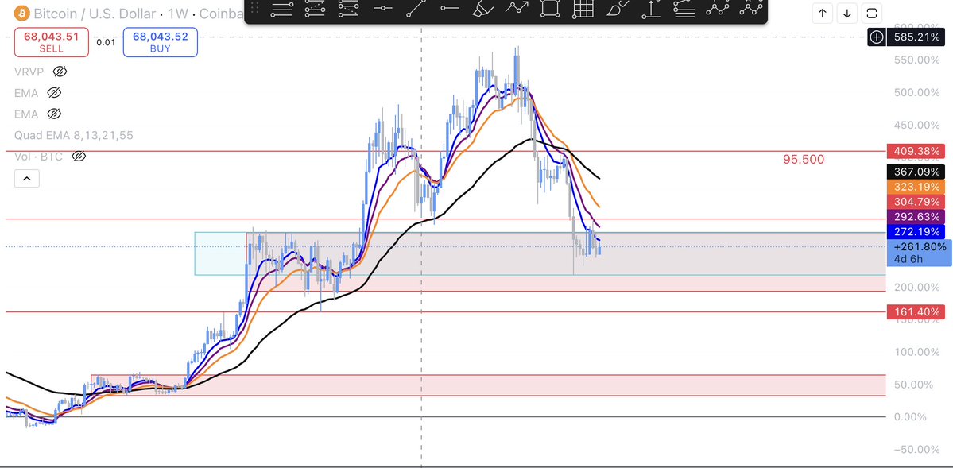Viewport: 953px width, 468px height.
Task: Select the trend line drawing tool
Action: [416, 9]
